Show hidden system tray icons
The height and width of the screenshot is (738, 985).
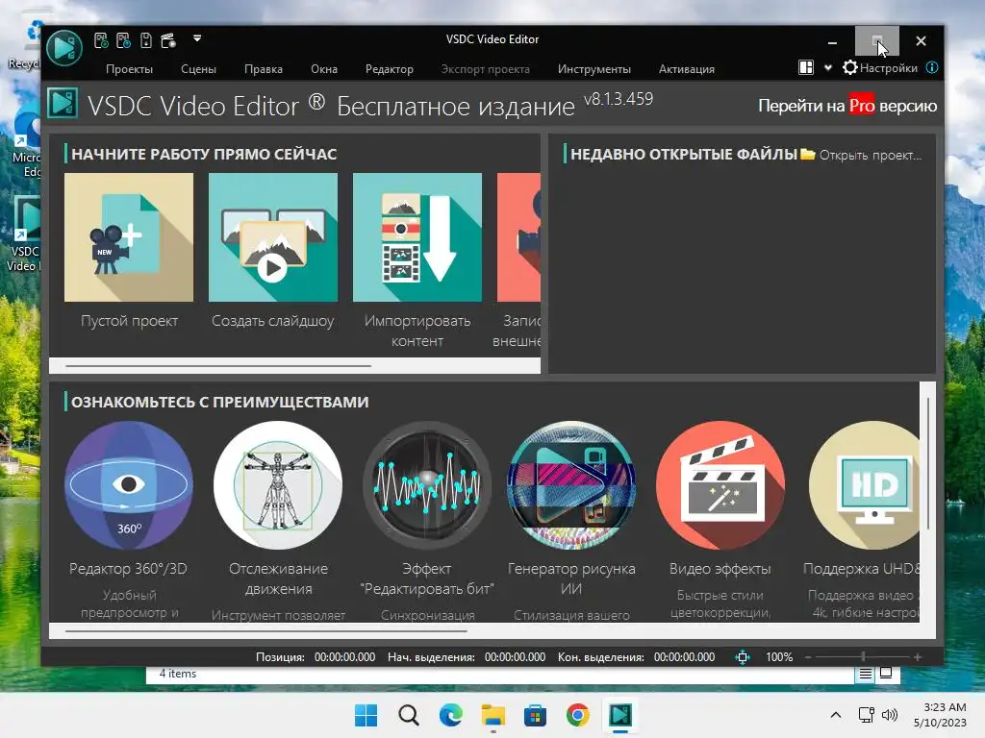[836, 715]
